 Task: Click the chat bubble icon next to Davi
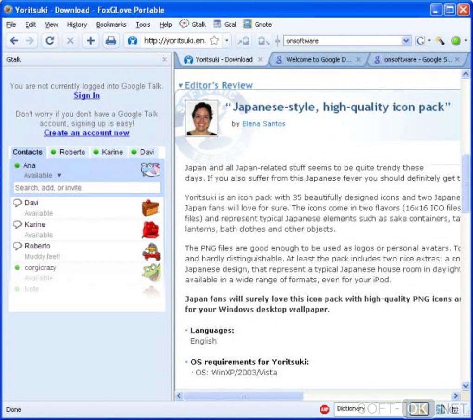18,203
